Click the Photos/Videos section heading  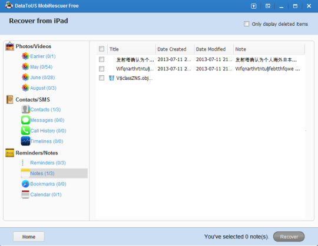pyautogui.click(x=34, y=46)
